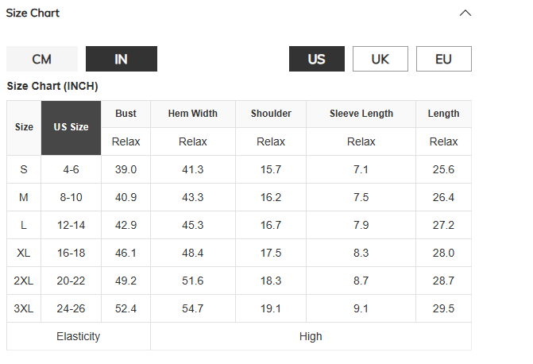Switch sizing to UK

(x=380, y=59)
